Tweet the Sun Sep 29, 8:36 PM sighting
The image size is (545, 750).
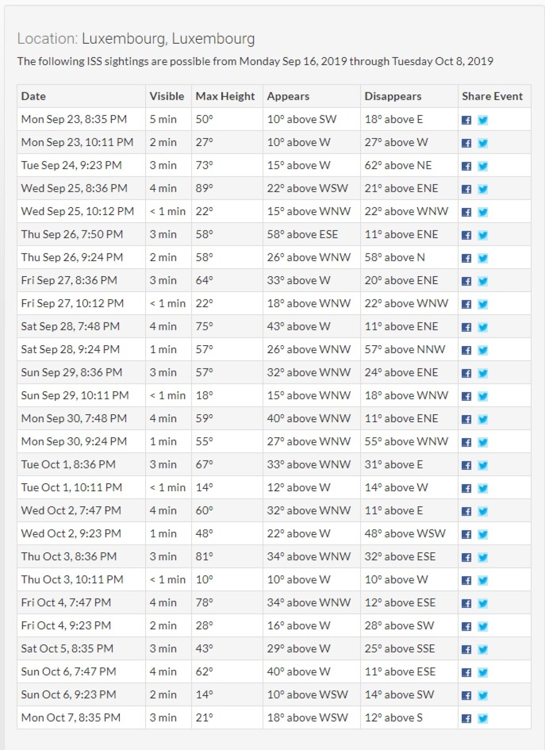coord(483,373)
